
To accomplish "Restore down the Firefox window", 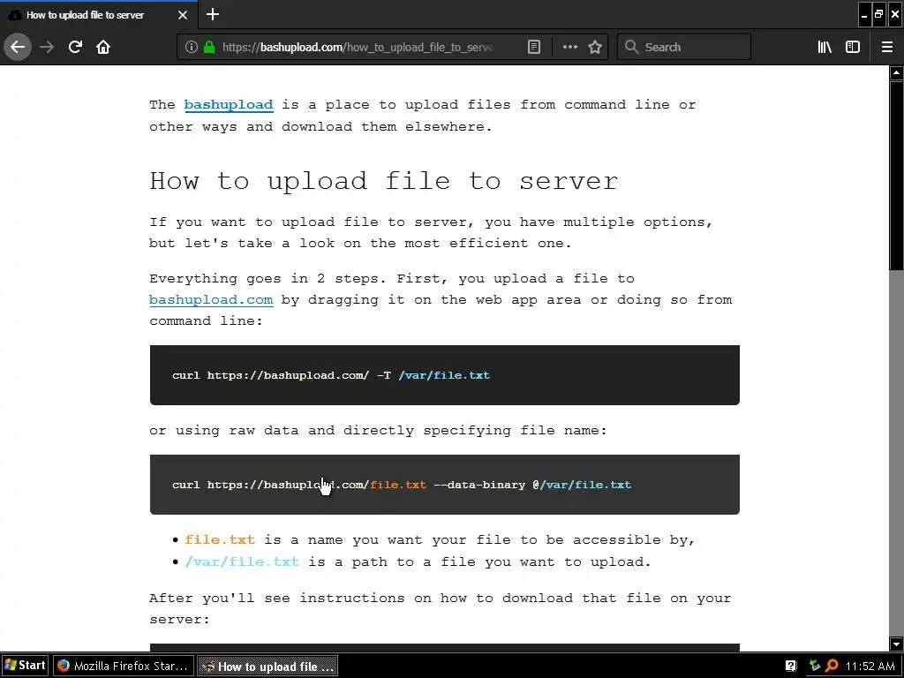I will [878, 14].
